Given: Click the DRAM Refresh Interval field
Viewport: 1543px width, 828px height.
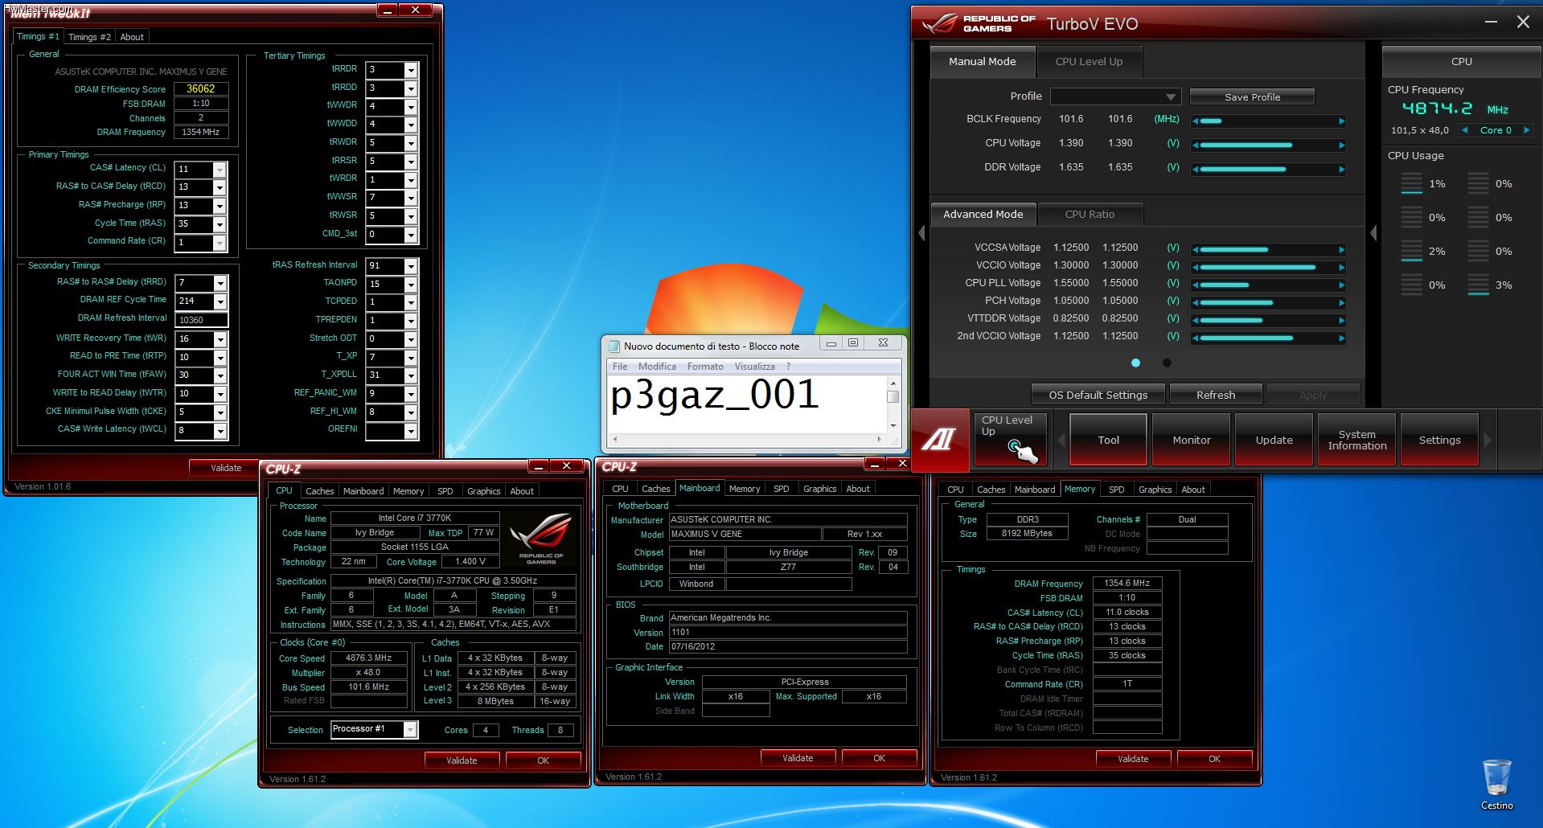Looking at the screenshot, I should click(202, 320).
